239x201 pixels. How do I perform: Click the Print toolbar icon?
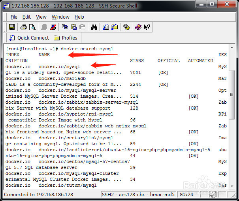click(23, 27)
